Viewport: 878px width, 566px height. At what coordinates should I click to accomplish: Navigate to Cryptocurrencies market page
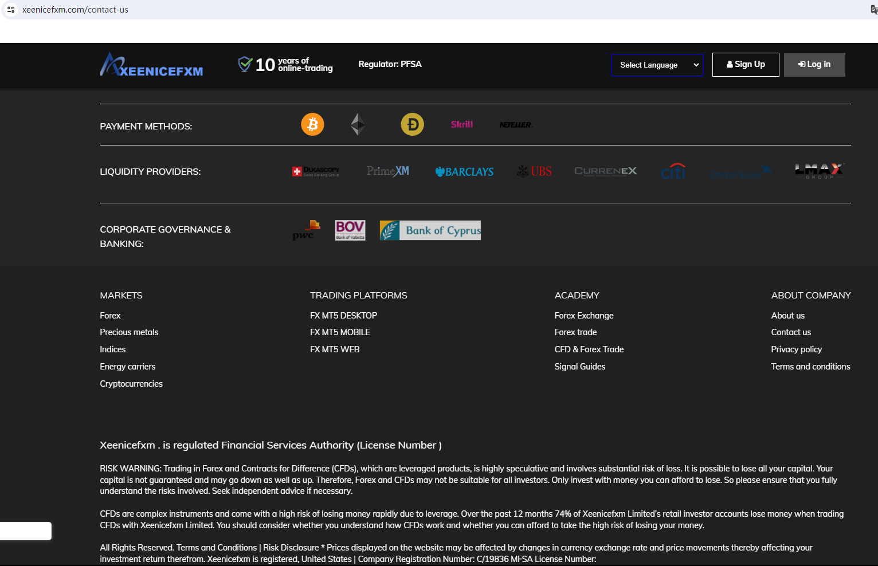[x=131, y=384]
